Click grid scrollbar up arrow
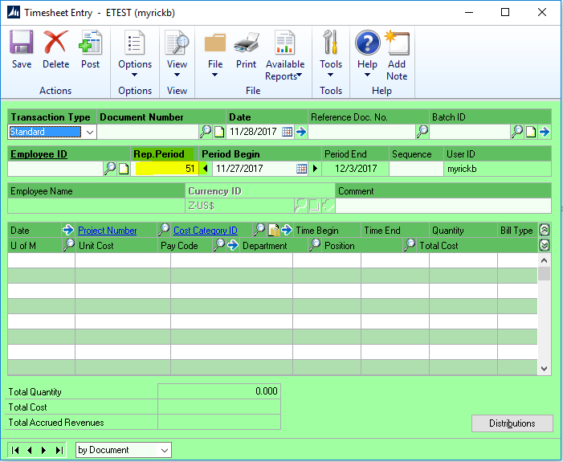The height and width of the screenshot is (462, 563). pos(544,260)
